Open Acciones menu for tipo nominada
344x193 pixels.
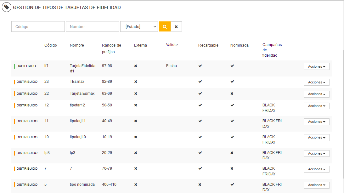[317, 185]
